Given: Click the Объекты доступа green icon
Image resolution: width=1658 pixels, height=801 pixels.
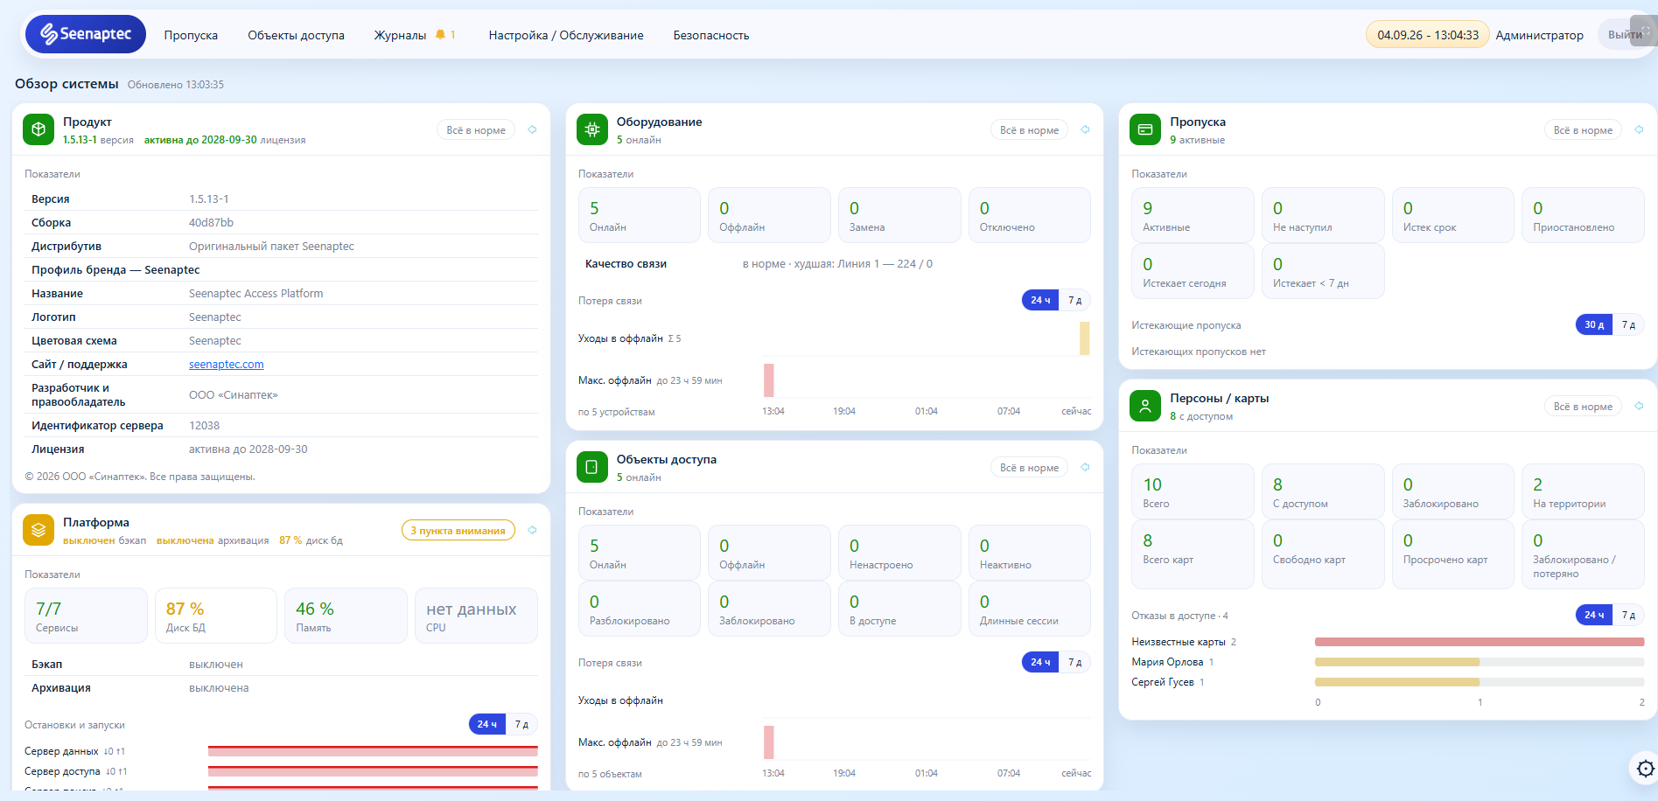Looking at the screenshot, I should (x=592, y=467).
